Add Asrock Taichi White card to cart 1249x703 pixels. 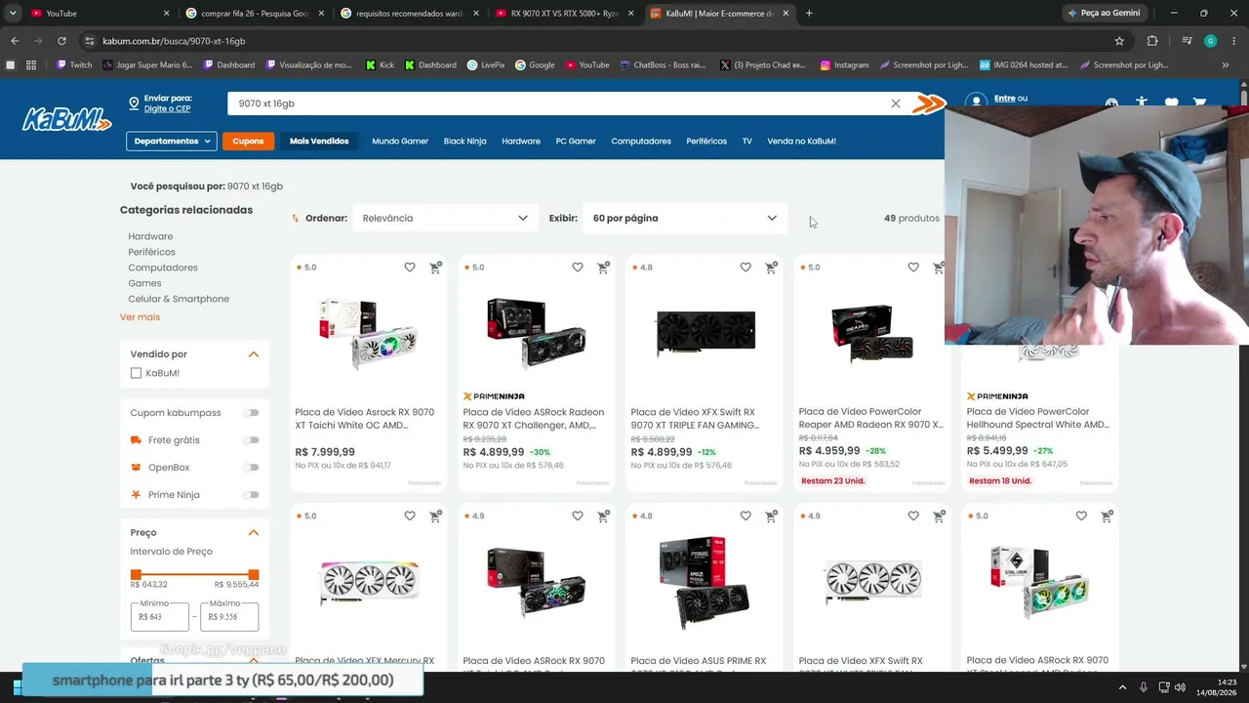[435, 268]
